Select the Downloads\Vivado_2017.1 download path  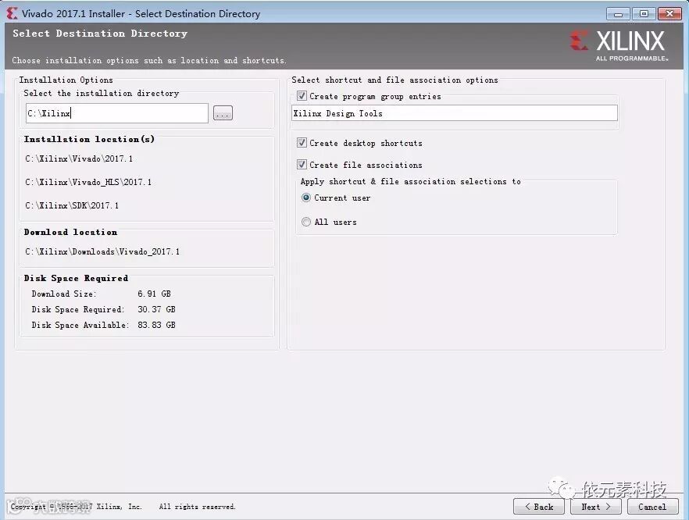102,251
